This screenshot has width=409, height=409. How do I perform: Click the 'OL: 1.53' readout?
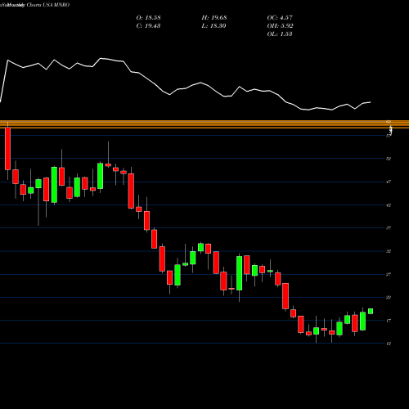(x=280, y=34)
